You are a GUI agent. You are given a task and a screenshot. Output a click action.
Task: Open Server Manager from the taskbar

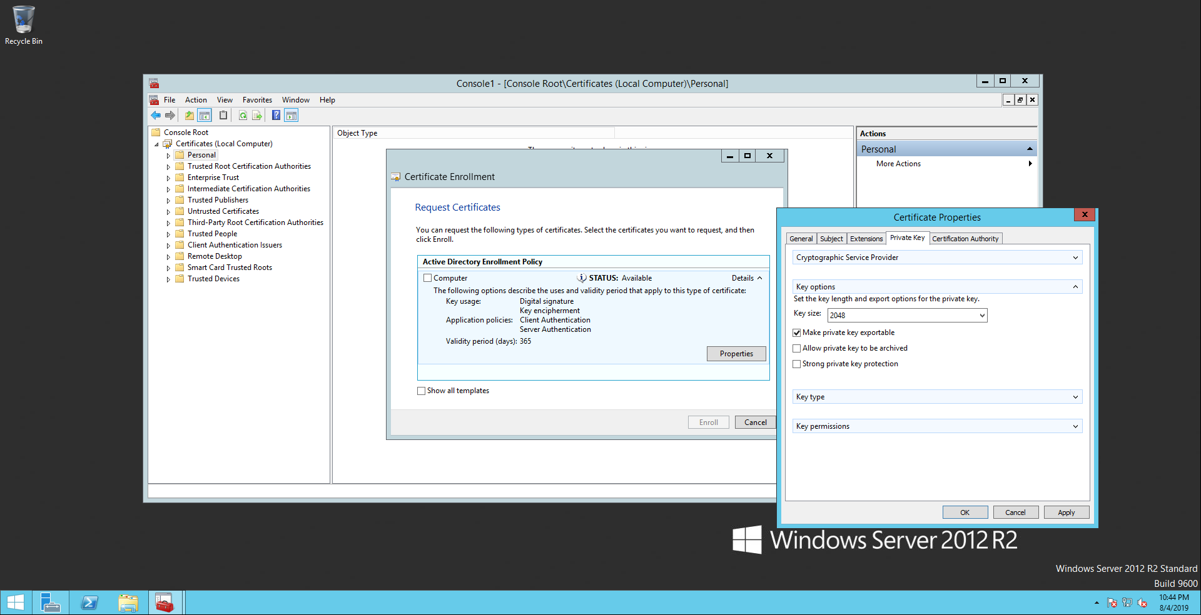pyautogui.click(x=50, y=603)
